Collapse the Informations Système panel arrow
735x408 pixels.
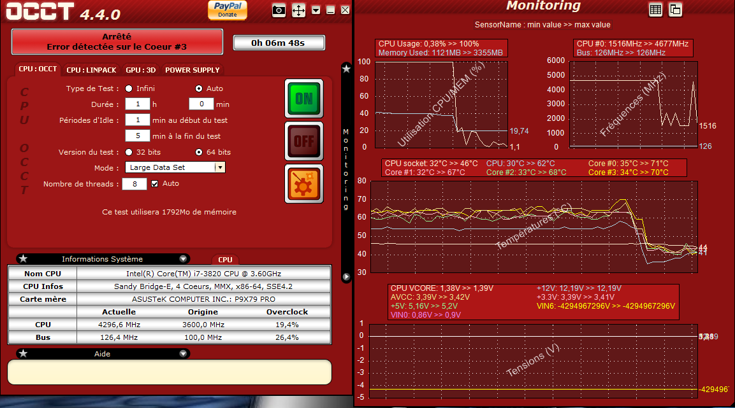coord(183,259)
